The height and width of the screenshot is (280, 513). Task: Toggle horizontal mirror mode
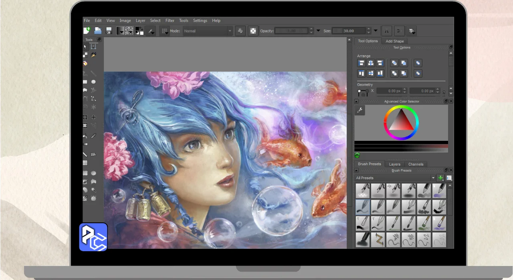pos(386,31)
